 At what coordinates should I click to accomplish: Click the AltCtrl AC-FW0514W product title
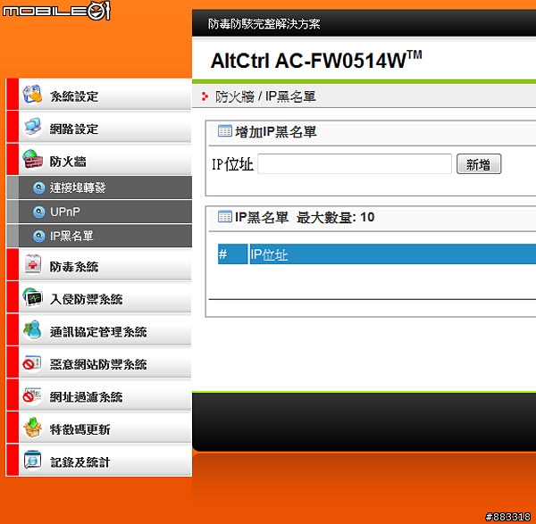(316, 61)
